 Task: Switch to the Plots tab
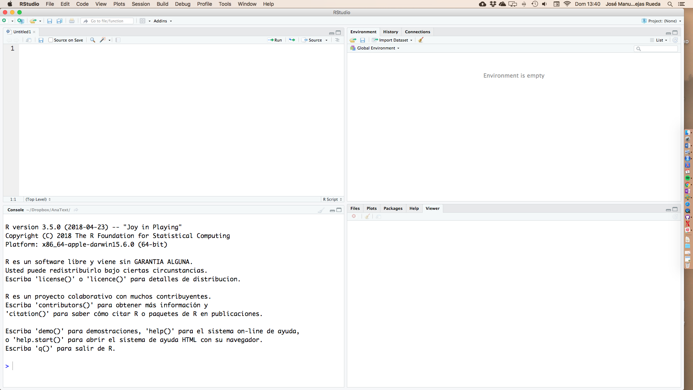tap(371, 208)
